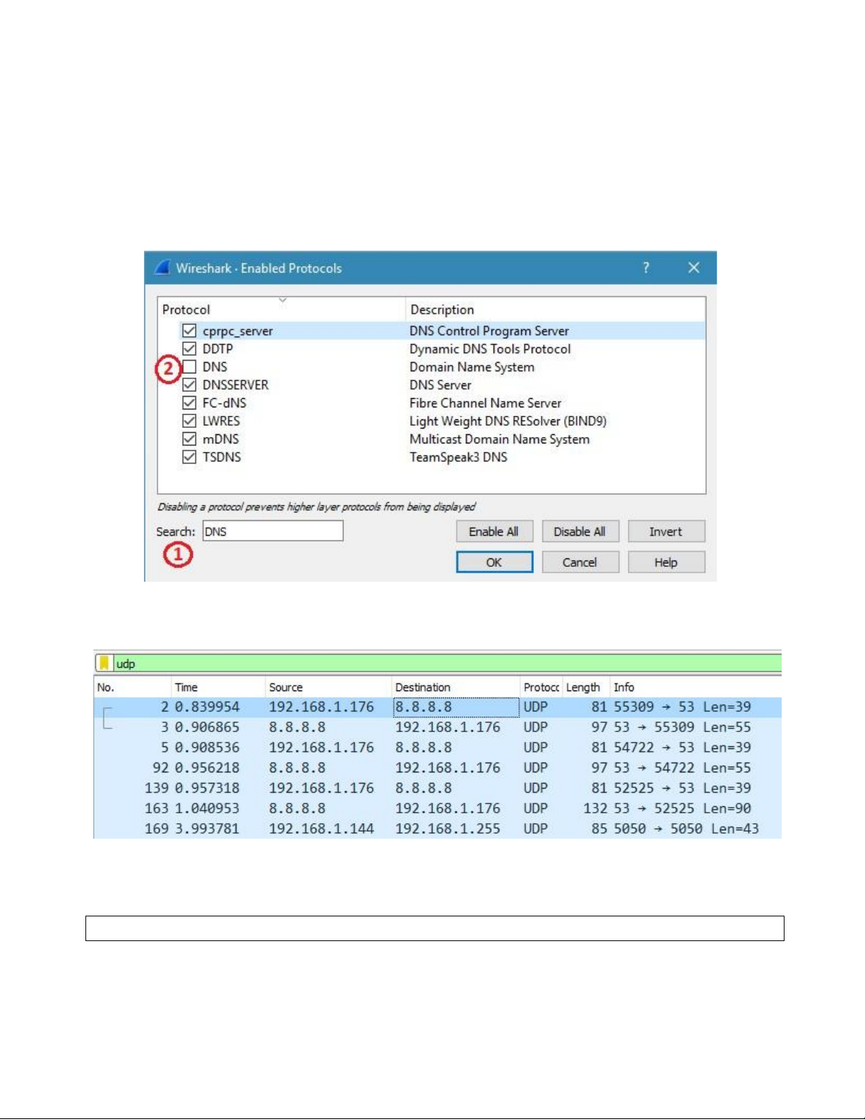This screenshot has width=865, height=1119.
Task: Click the display filter bookmark icon
Action: [105, 664]
